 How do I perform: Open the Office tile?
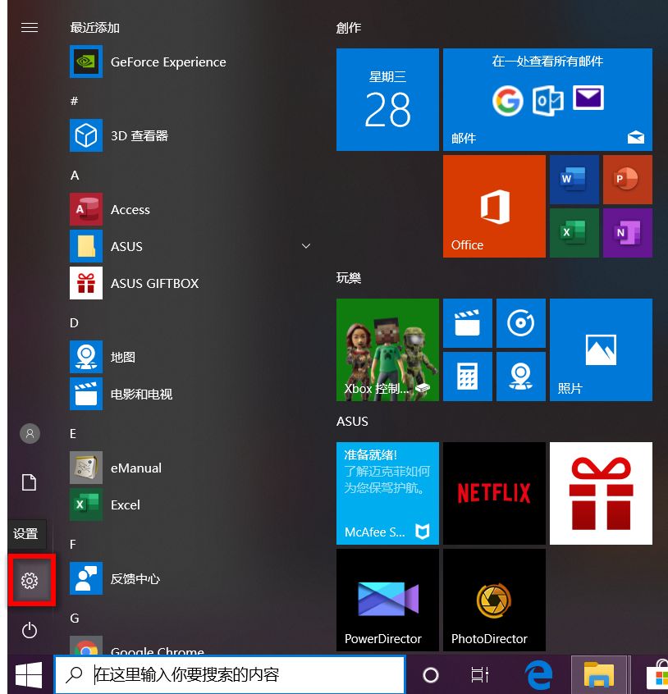(x=493, y=206)
